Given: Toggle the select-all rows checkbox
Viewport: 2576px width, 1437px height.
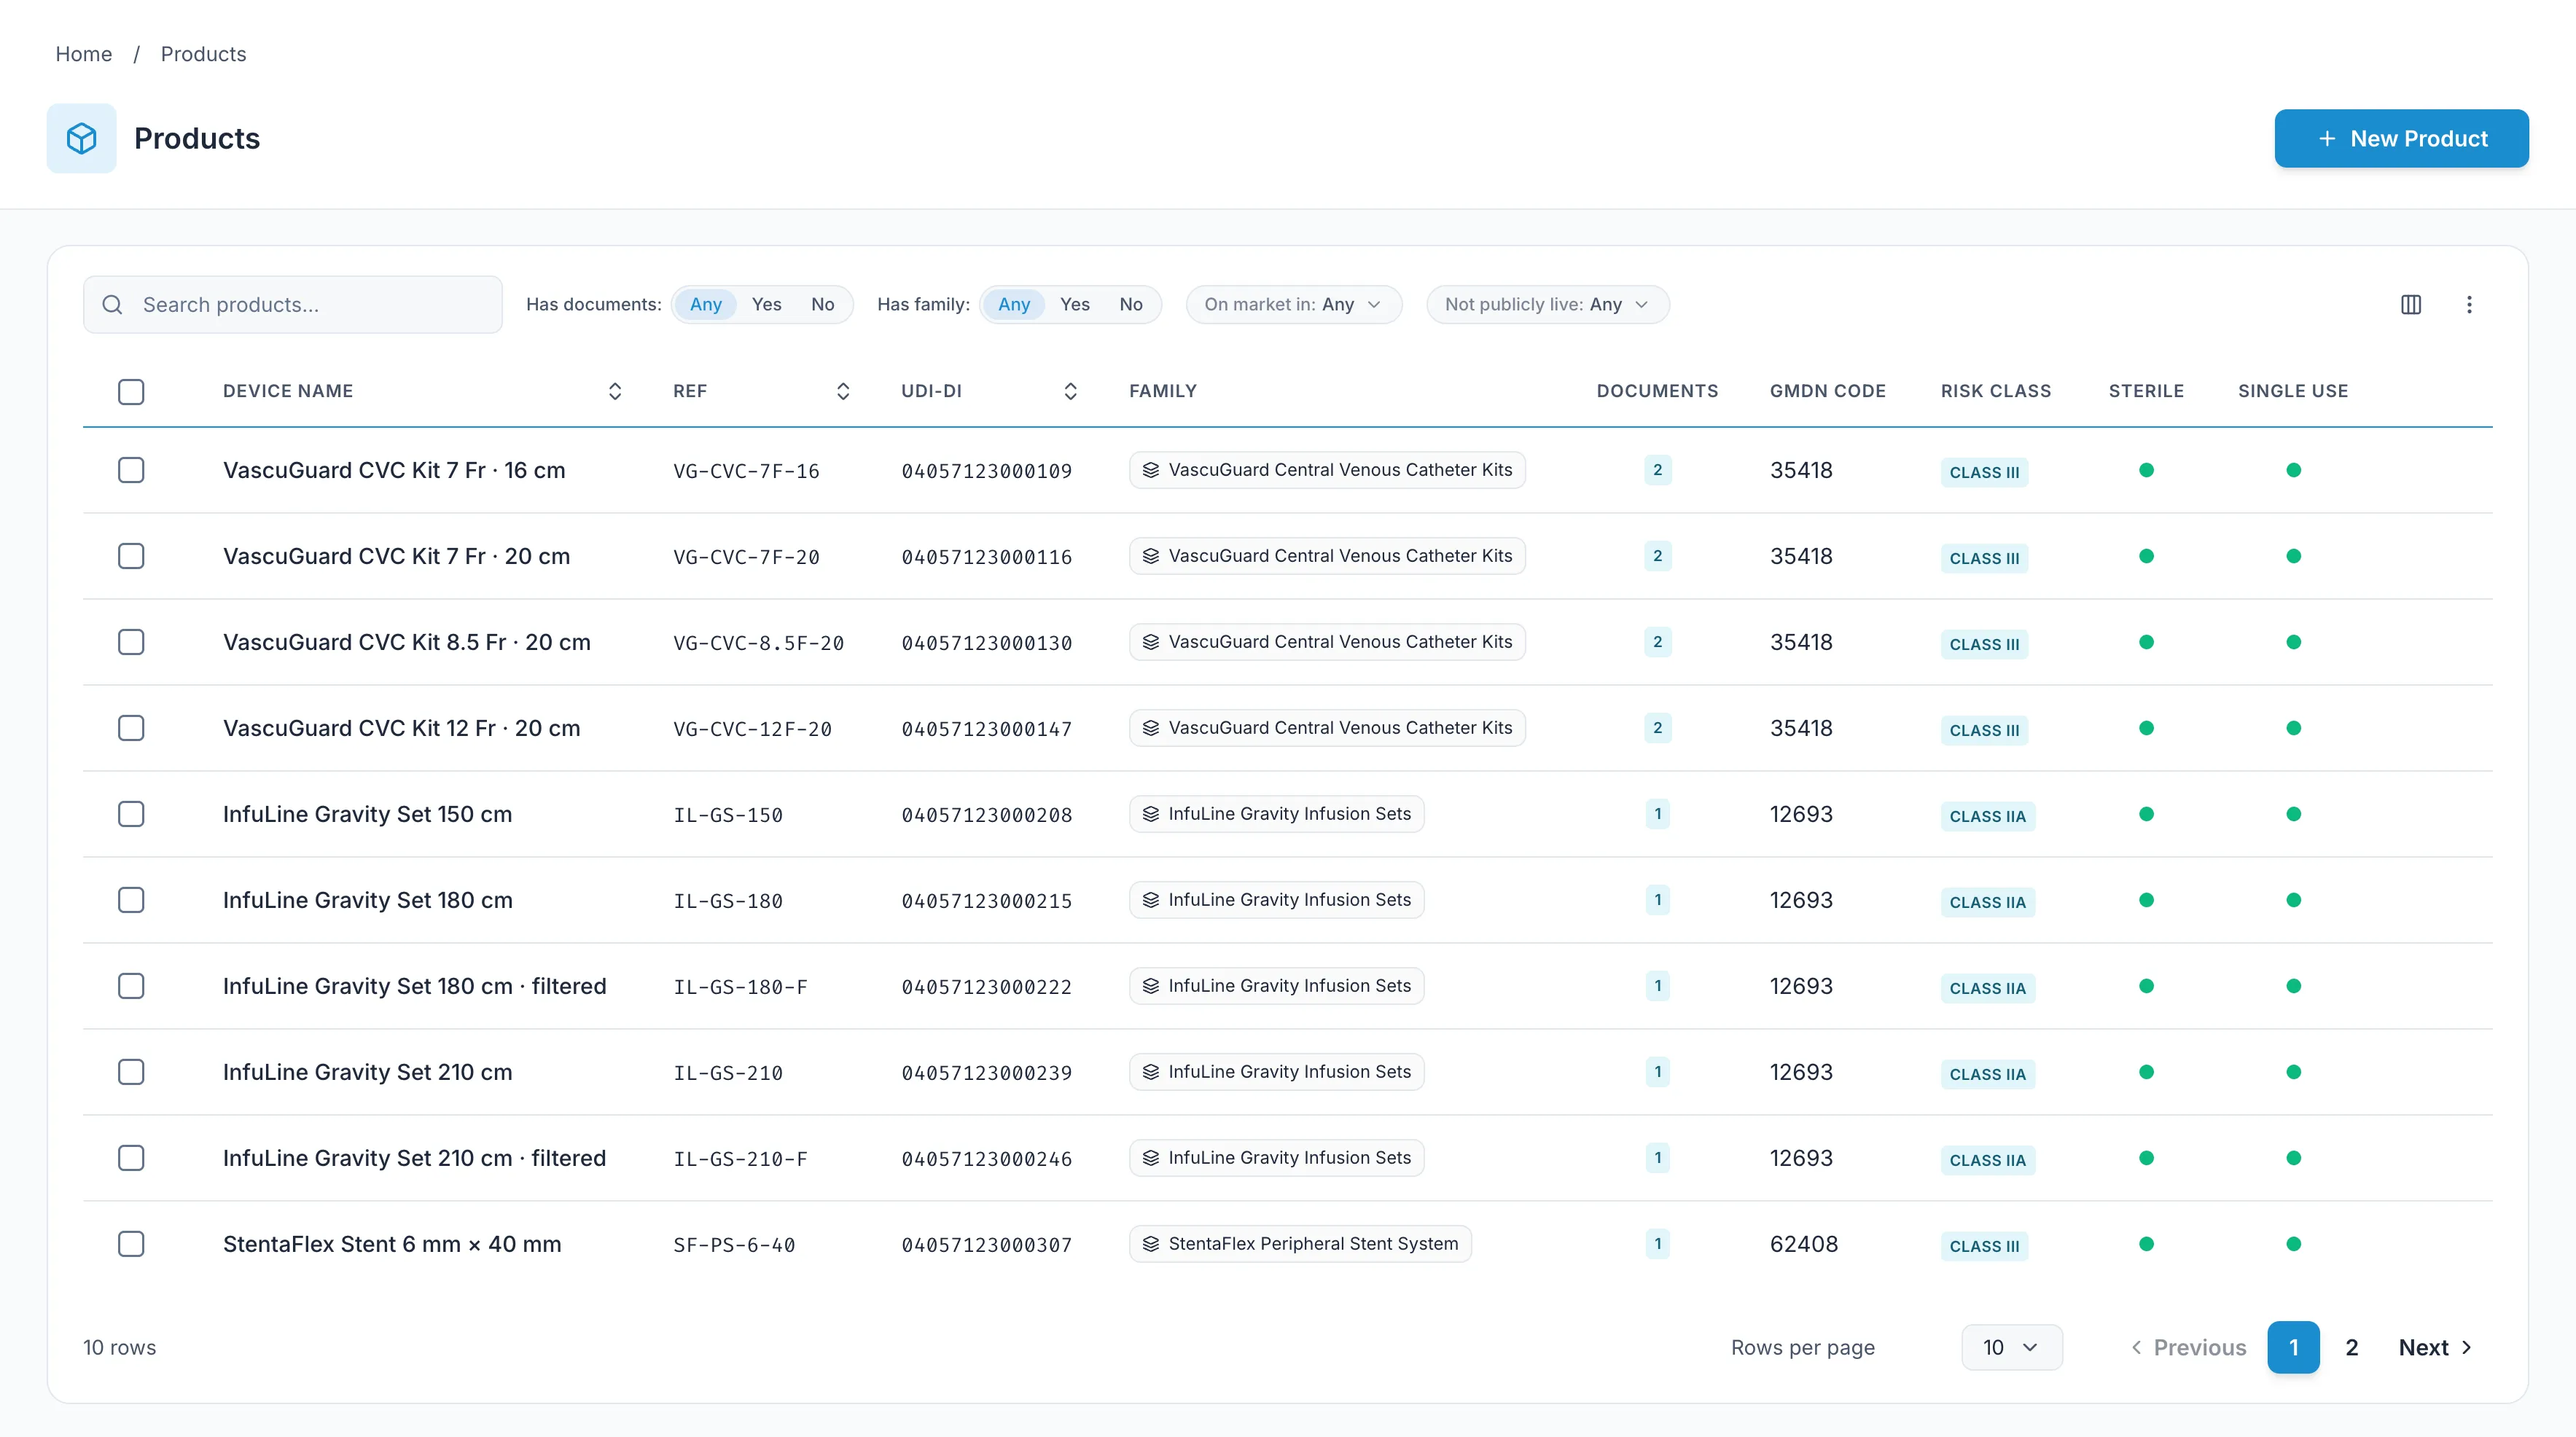Looking at the screenshot, I should click(x=131, y=391).
